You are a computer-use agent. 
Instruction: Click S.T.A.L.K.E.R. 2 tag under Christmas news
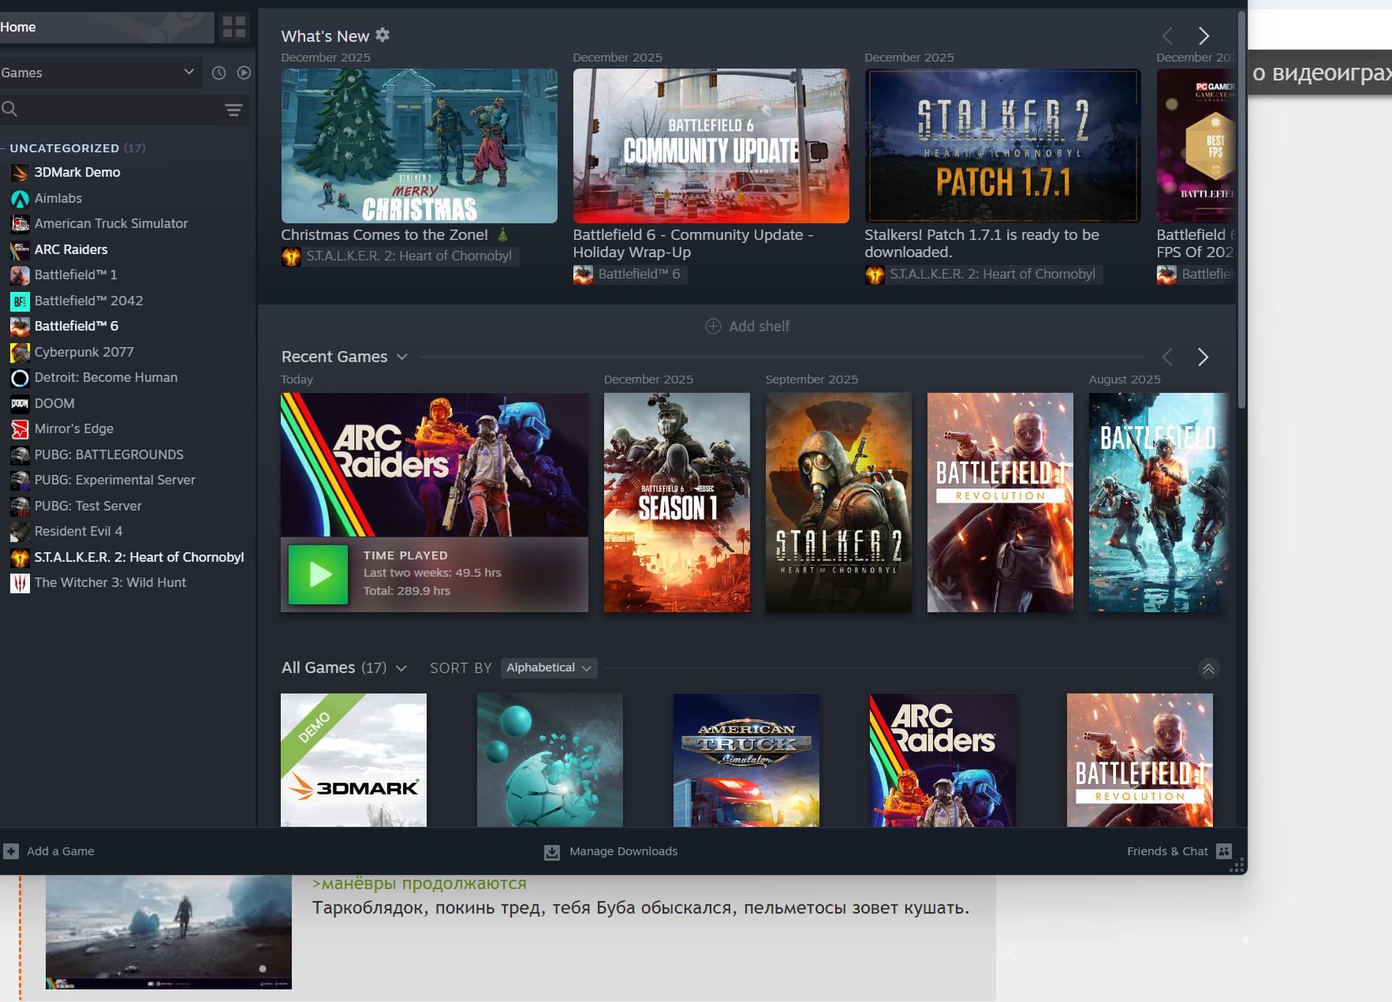click(400, 256)
